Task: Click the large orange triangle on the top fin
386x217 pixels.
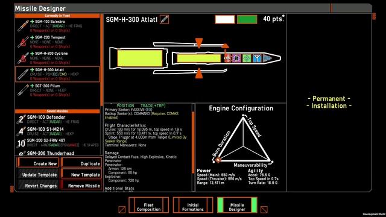Action: coord(199,43)
